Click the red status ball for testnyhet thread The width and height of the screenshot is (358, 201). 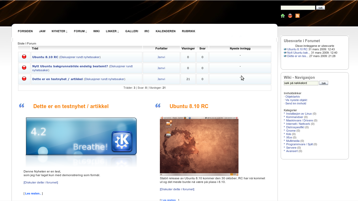(x=24, y=79)
